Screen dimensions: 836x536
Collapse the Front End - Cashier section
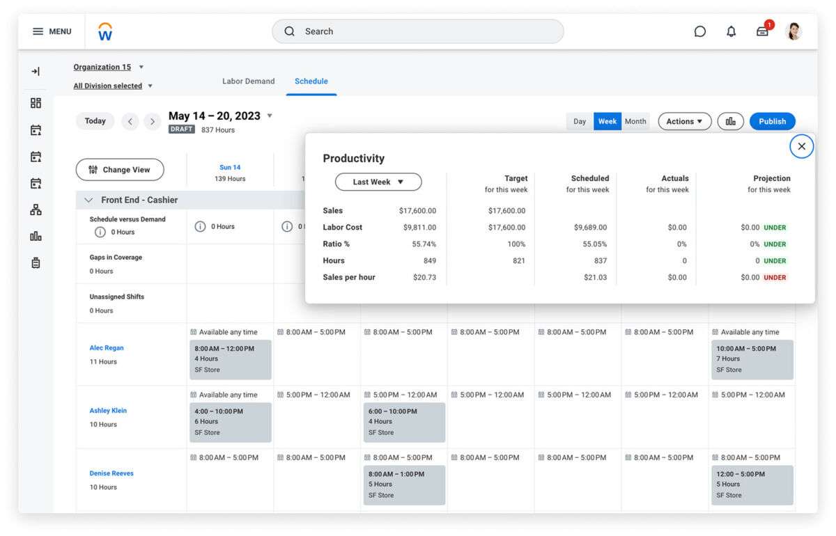(88, 200)
